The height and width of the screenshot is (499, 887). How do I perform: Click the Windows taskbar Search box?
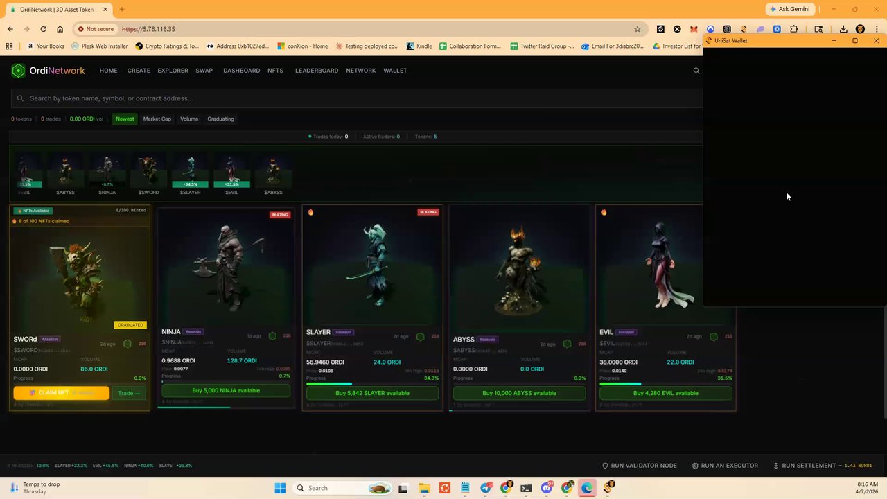341,488
